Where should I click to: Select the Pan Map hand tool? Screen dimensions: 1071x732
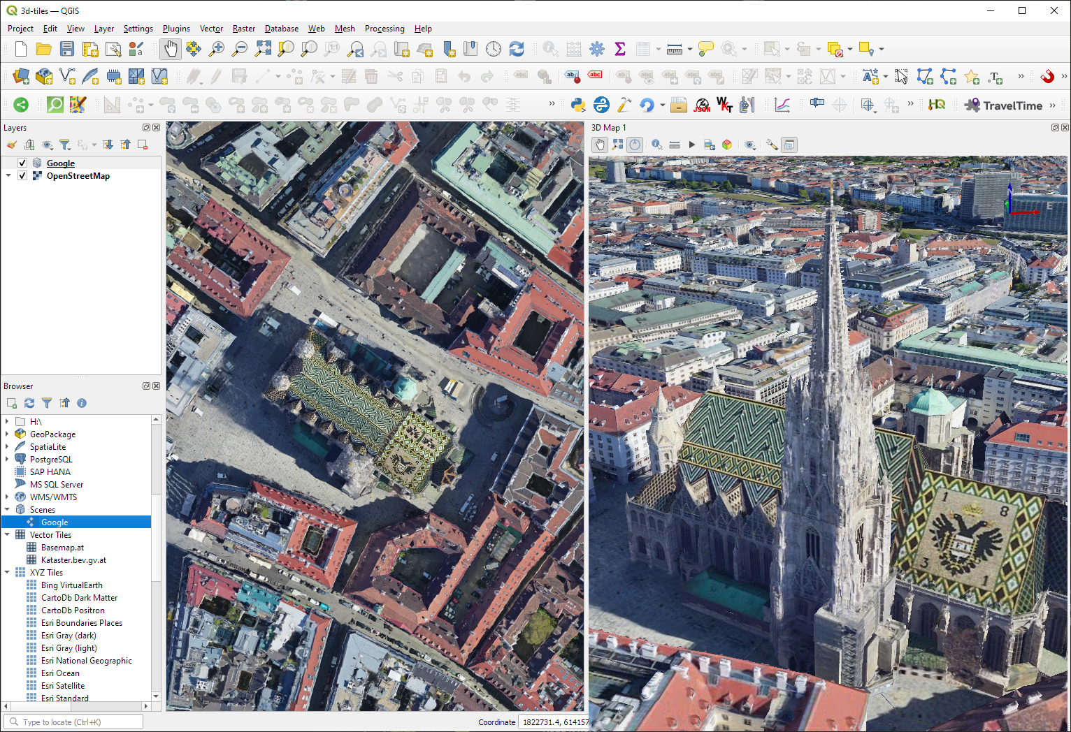point(171,49)
